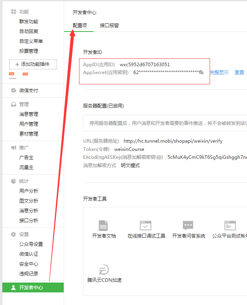Click 在线接口调试工具 label link

coord(146,236)
